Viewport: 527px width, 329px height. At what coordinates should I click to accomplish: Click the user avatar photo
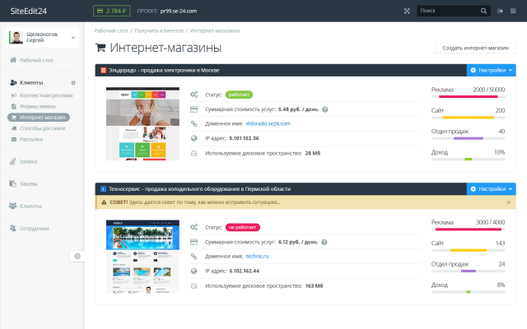pyautogui.click(x=16, y=37)
